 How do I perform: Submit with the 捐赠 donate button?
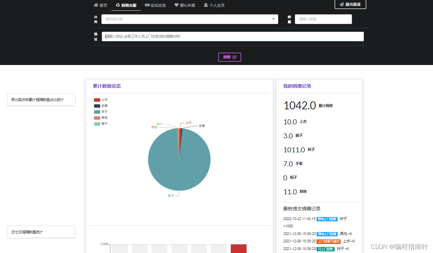pyautogui.click(x=230, y=57)
